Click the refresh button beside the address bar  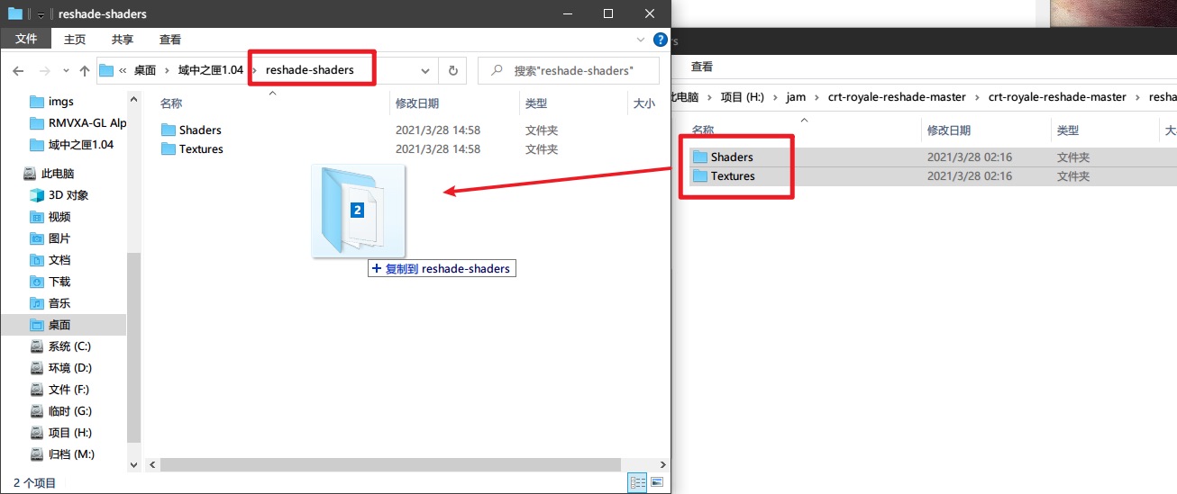pos(452,70)
